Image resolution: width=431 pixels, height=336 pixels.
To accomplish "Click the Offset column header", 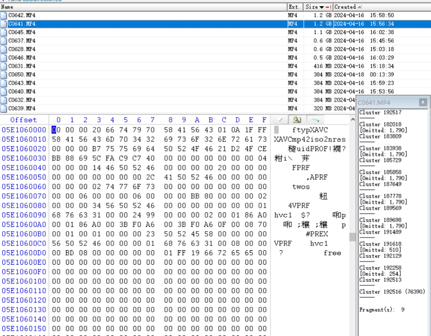I will 24,120.
